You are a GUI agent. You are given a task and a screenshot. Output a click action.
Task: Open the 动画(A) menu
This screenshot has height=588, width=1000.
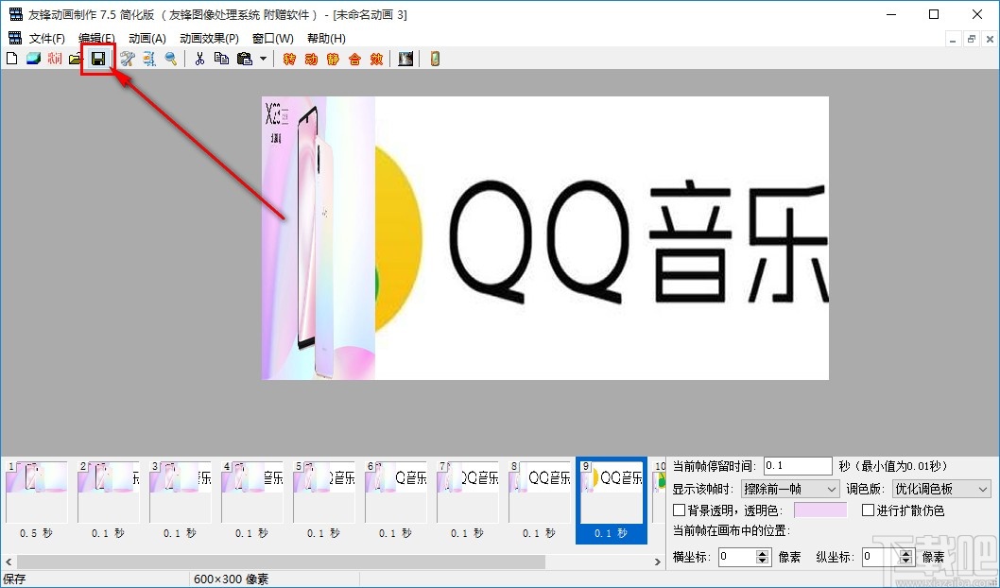147,38
